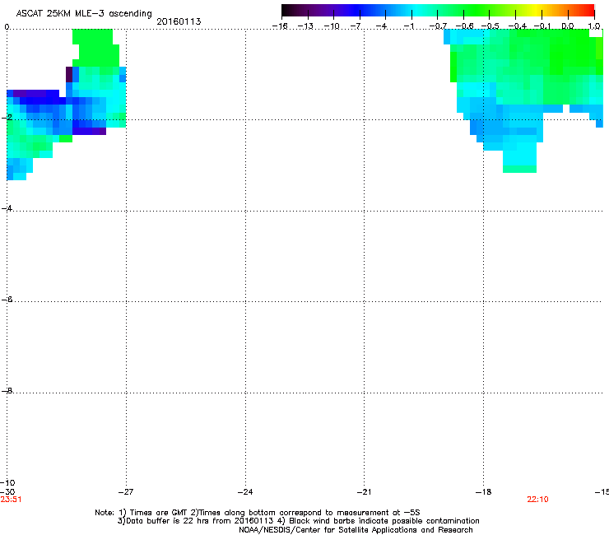Select the date label 20160113
This screenshot has width=609, height=535.
tap(179, 21)
